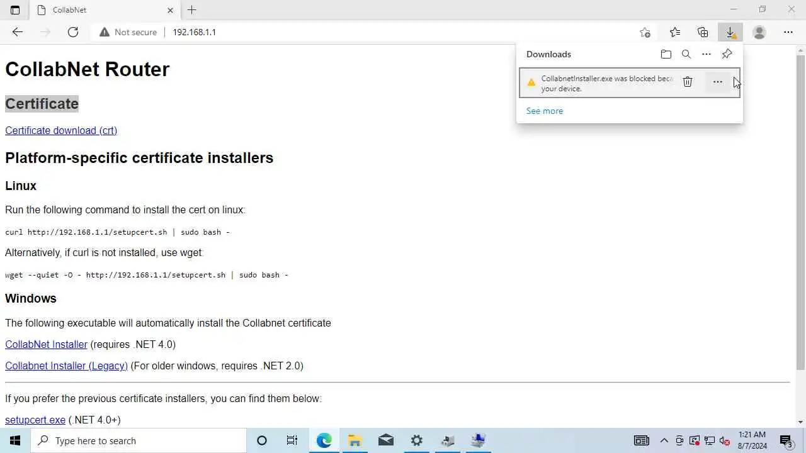Open File Explorer from taskbar
The image size is (806, 453).
pyautogui.click(x=355, y=440)
